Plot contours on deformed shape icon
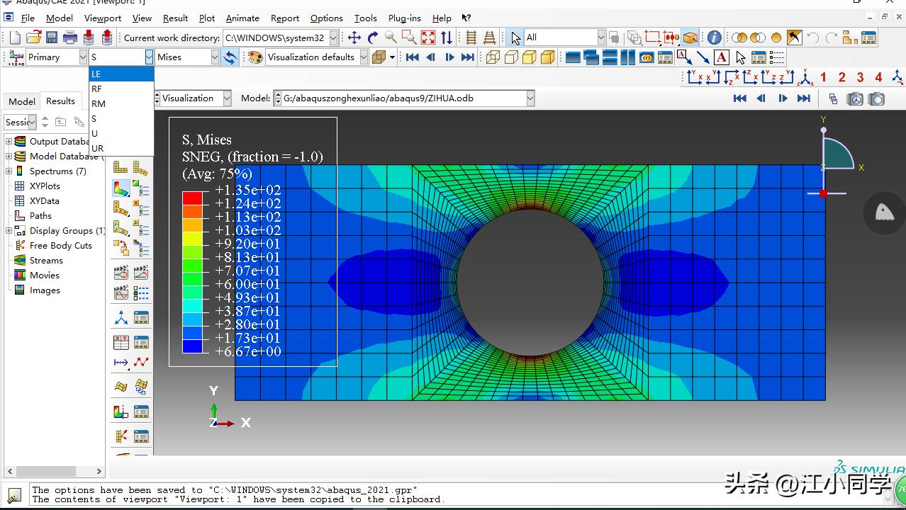 click(x=121, y=188)
